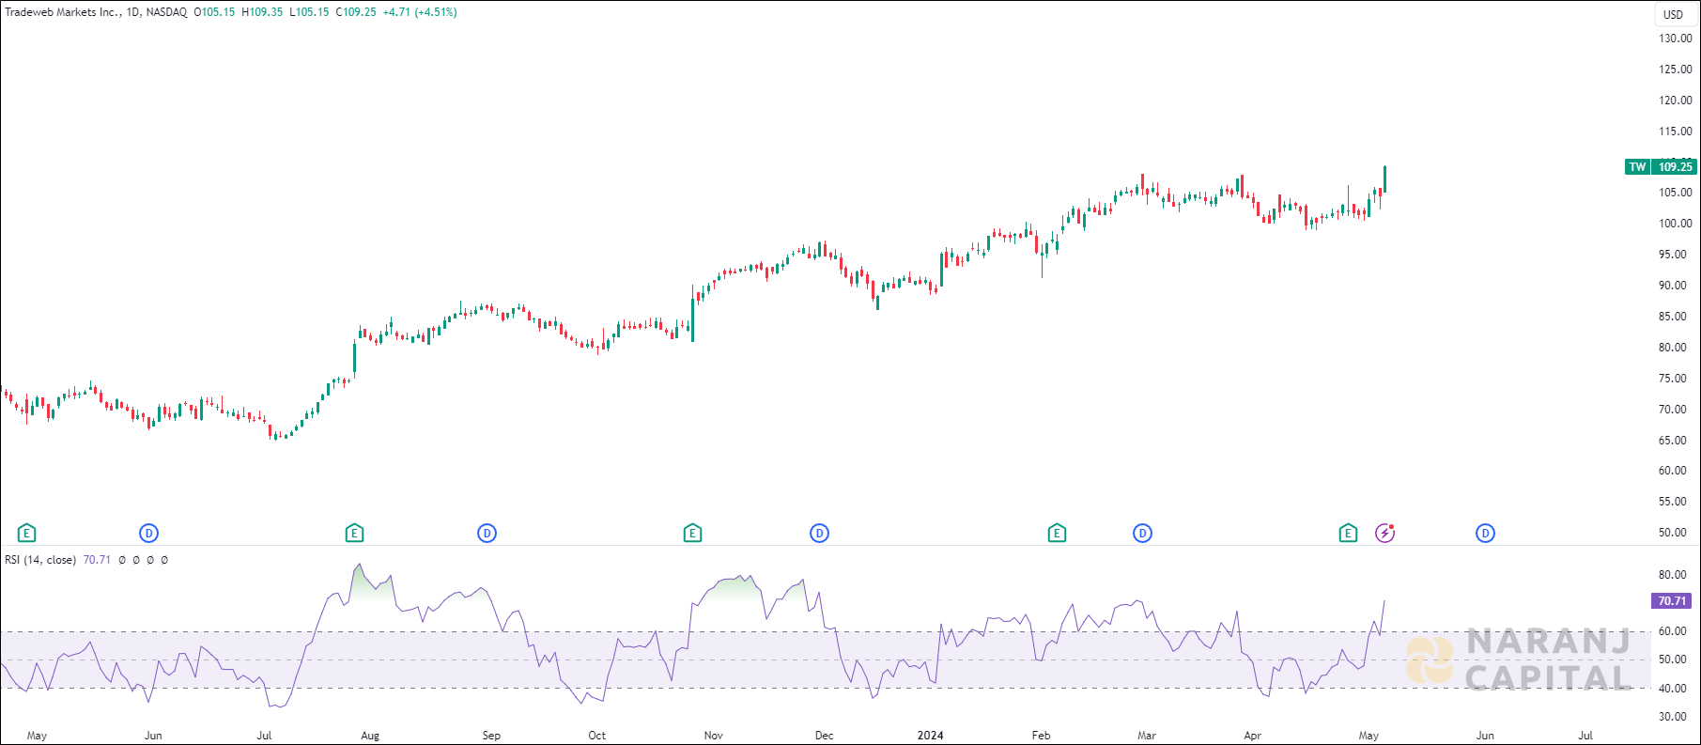Click the Aug label on time axis
Viewport: 1701px width, 745px height.
370,736
